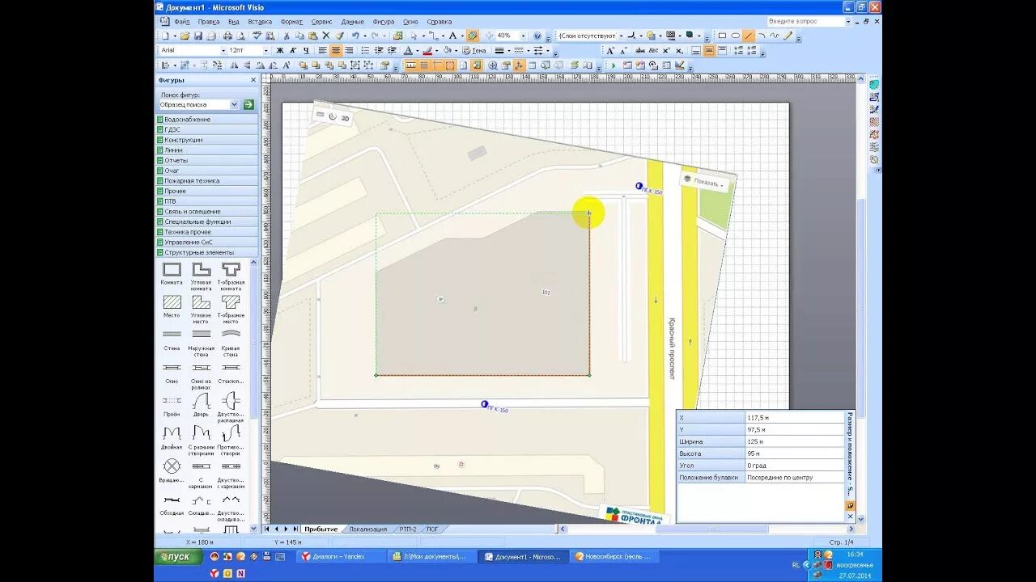The width and height of the screenshot is (1036, 582).
Task: Open Visio Help question-mark icon
Action: [537, 36]
